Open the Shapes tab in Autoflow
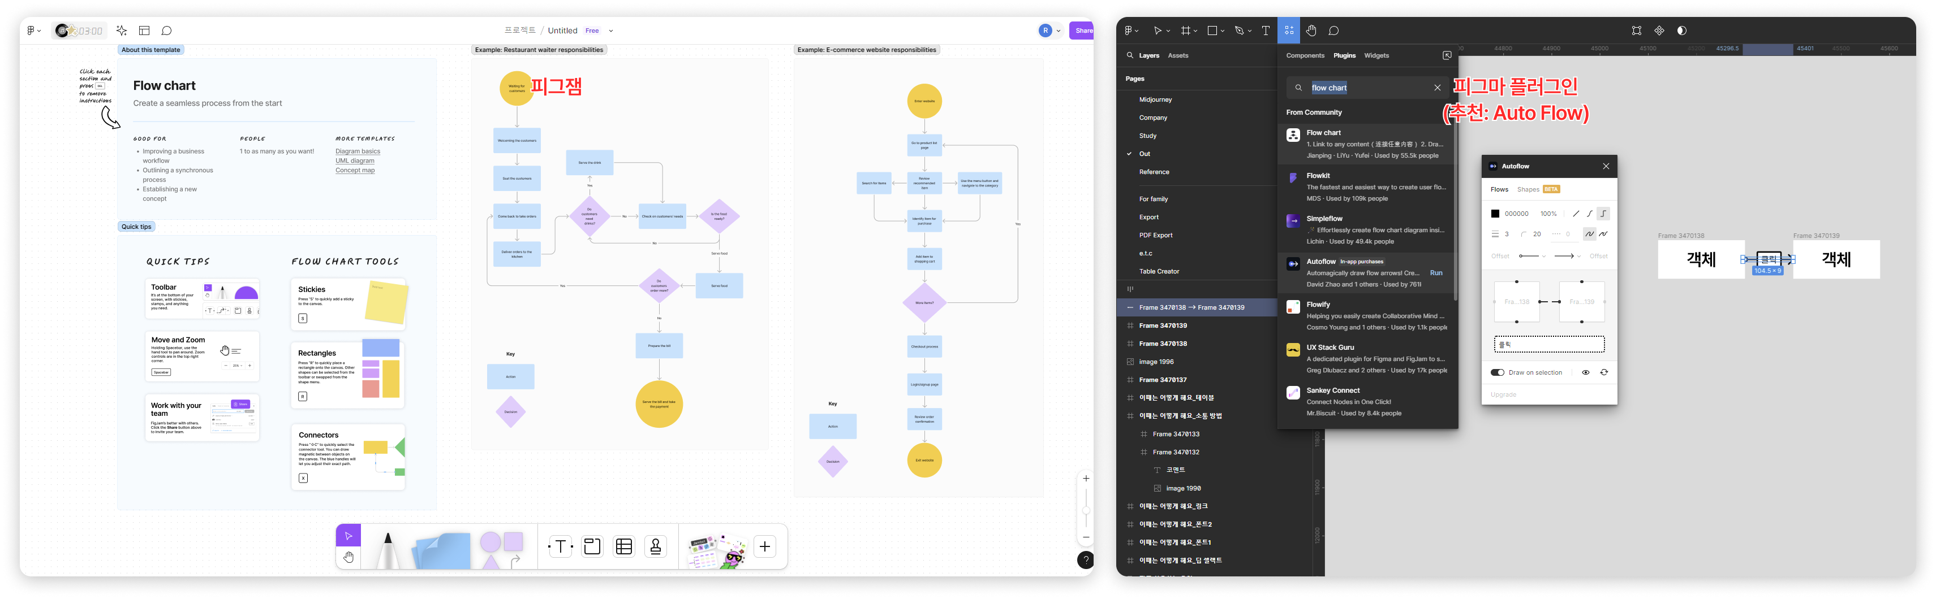The height and width of the screenshot is (599, 1936). click(x=1528, y=189)
